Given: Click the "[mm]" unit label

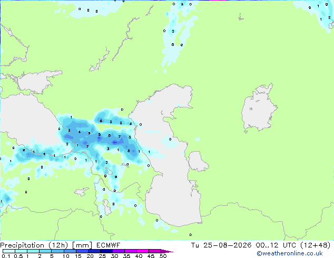Looking at the screenshot, I should click(x=82, y=245).
